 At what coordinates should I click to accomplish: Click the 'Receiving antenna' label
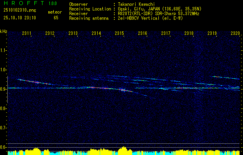tap(89, 18)
